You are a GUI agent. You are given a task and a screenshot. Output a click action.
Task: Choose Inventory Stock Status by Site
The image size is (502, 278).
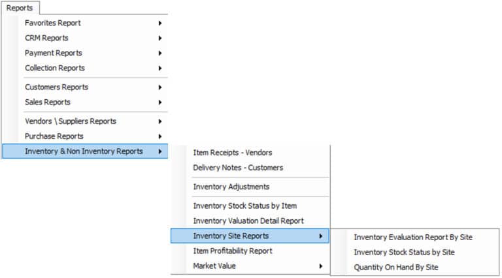point(404,252)
